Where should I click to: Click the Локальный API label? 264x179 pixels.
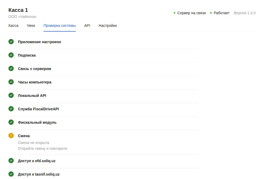click(32, 96)
